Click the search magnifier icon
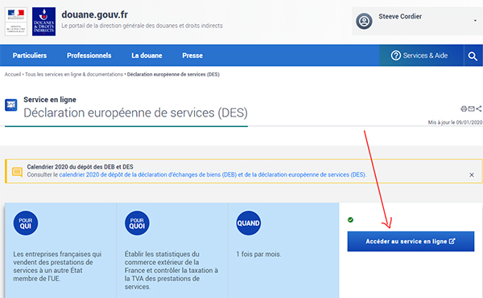This screenshot has height=298, width=483. pyautogui.click(x=473, y=56)
